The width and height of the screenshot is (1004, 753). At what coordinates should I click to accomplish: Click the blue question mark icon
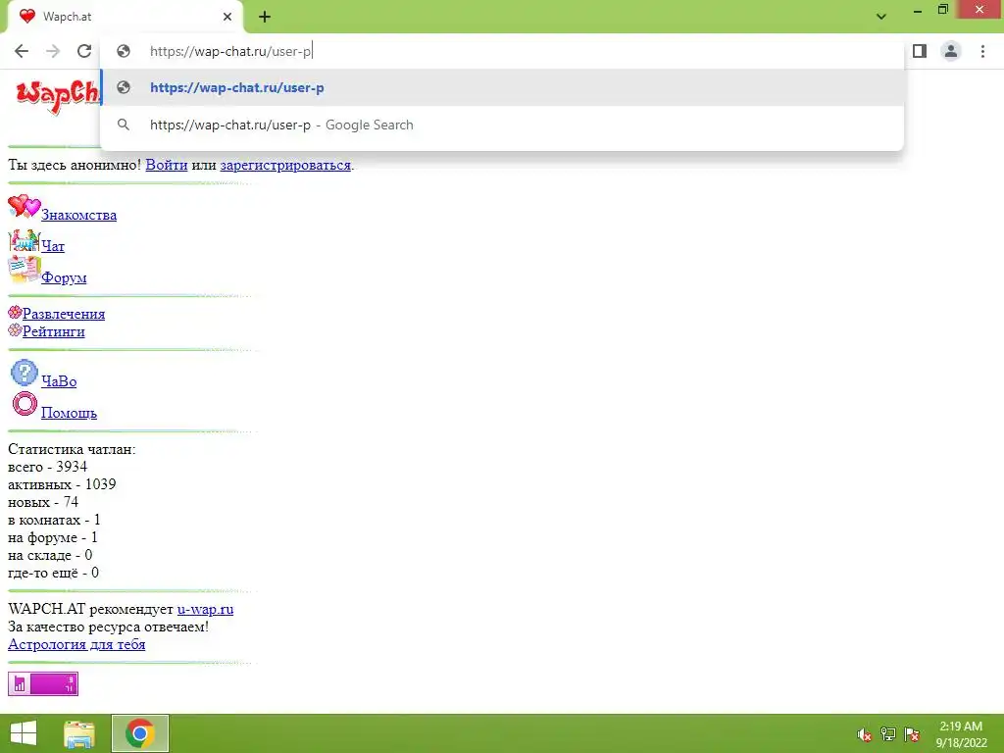tap(25, 373)
